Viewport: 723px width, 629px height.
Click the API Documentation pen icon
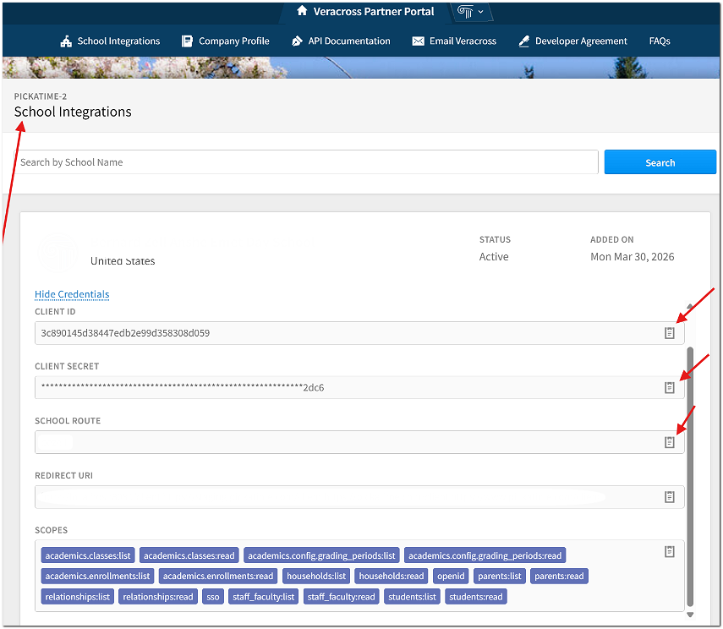click(x=297, y=41)
